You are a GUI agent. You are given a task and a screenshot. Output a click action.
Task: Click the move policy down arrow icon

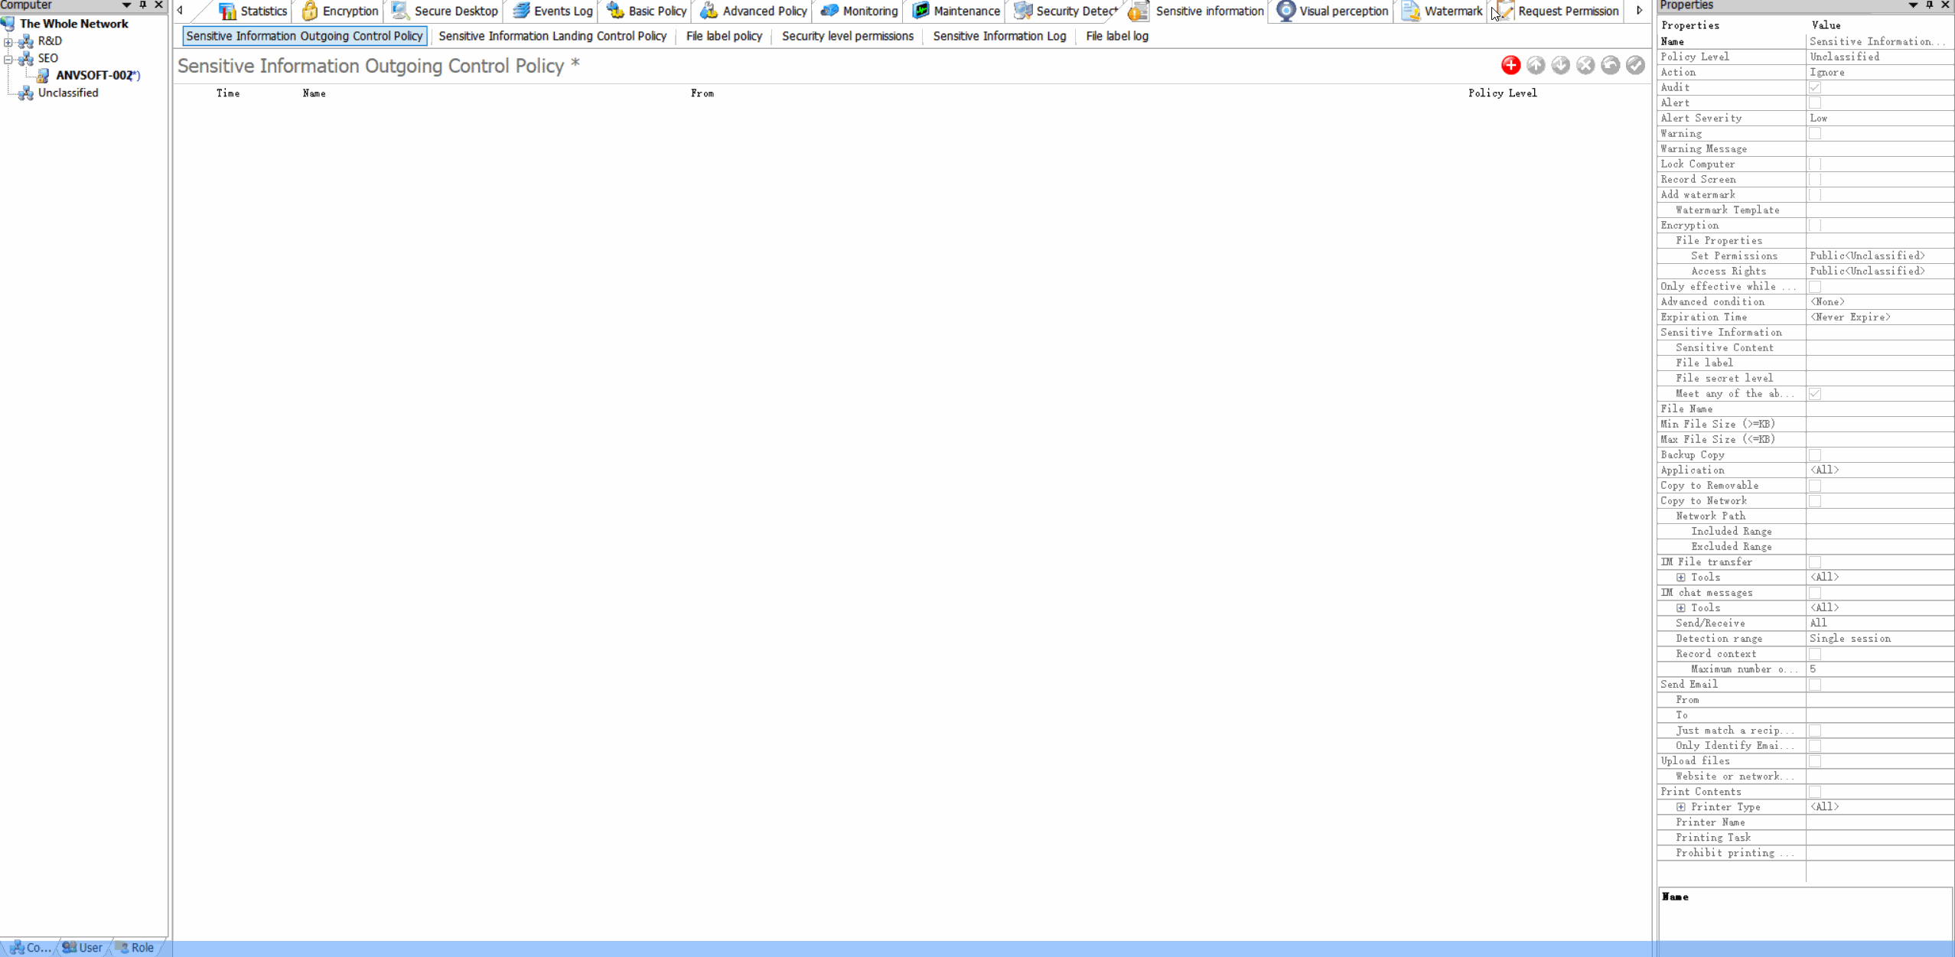(x=1560, y=66)
